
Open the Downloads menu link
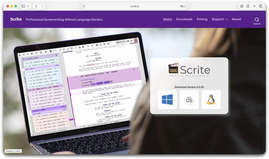(x=184, y=19)
